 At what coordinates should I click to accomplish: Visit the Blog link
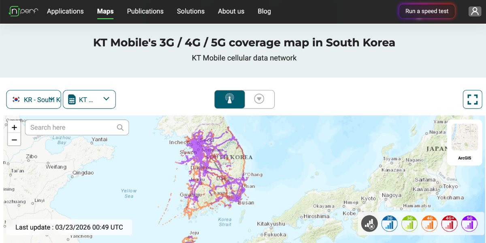coord(264,11)
